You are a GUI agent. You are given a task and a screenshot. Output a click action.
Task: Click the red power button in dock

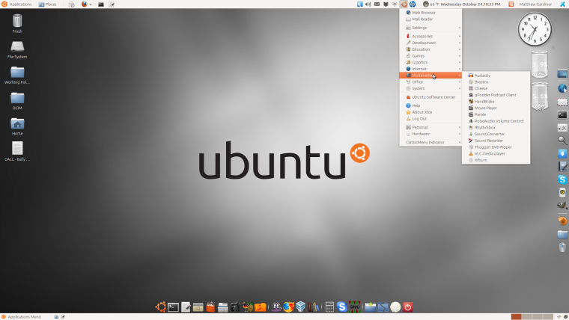408,307
